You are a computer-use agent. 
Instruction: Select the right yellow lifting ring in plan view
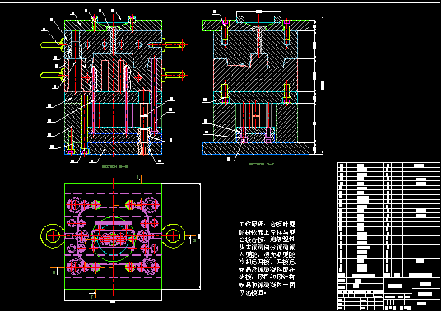pos(173,236)
